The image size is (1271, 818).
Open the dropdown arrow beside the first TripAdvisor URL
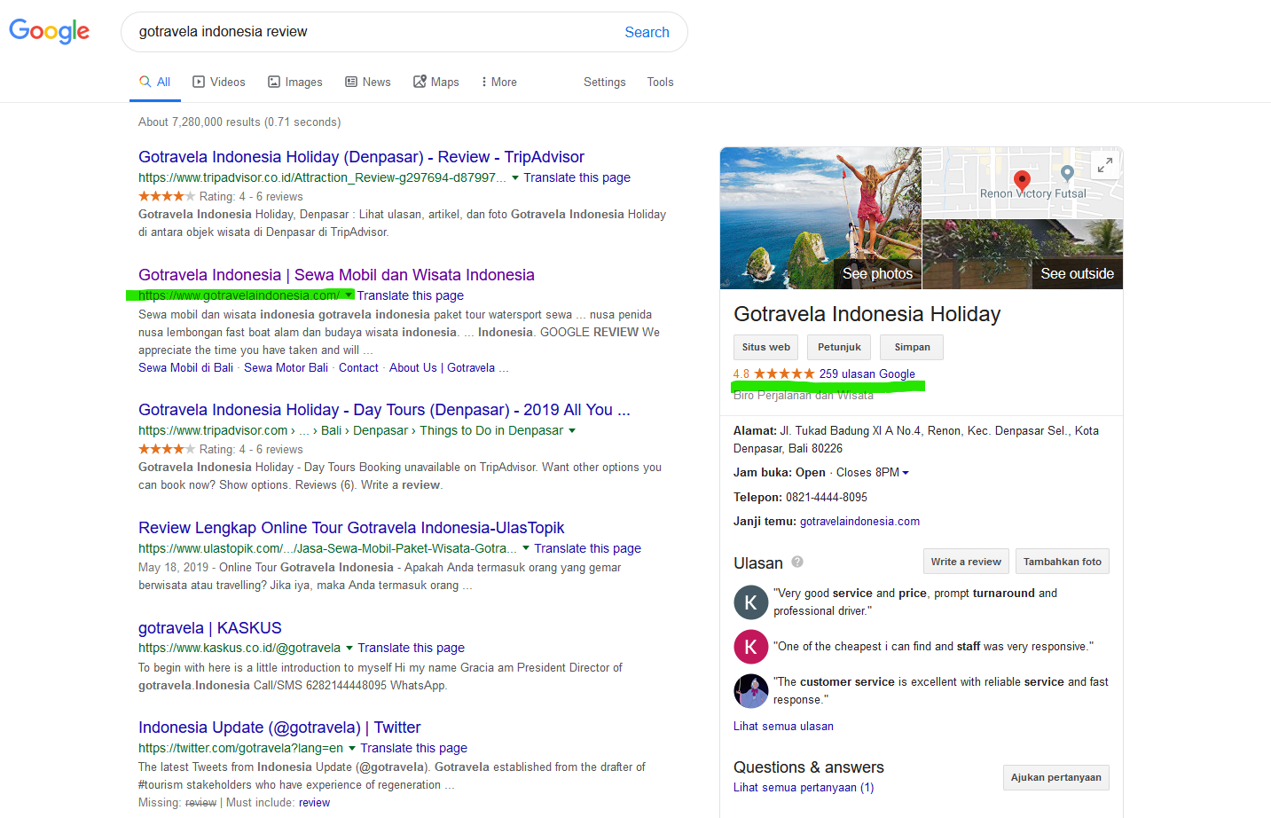[515, 177]
